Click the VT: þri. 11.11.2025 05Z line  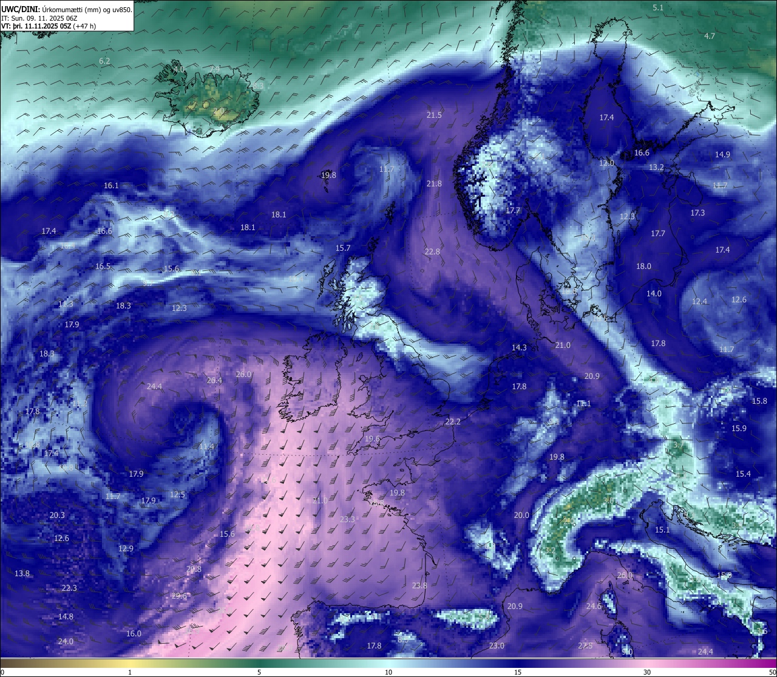(x=49, y=26)
